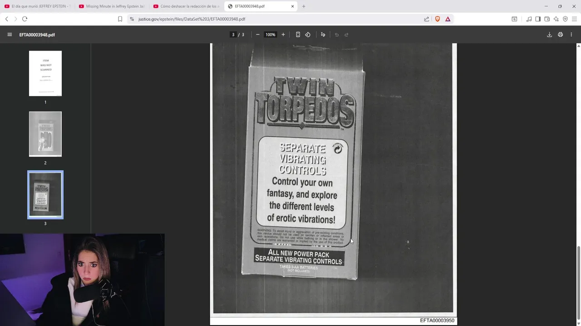This screenshot has height=326, width=581.
Task: Open Leo AI assistant icon
Action: pos(556,19)
